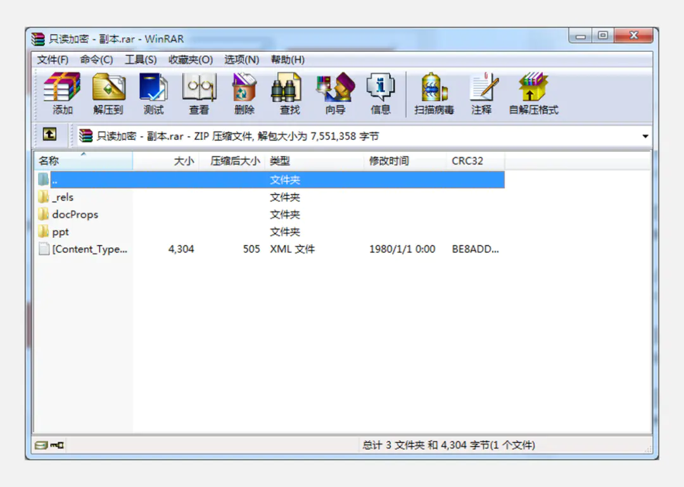Image resolution: width=684 pixels, height=487 pixels.
Task: Show archive 信息 (Info) icon
Action: click(381, 93)
